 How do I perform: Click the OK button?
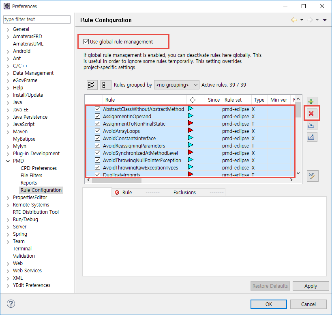[268, 304]
